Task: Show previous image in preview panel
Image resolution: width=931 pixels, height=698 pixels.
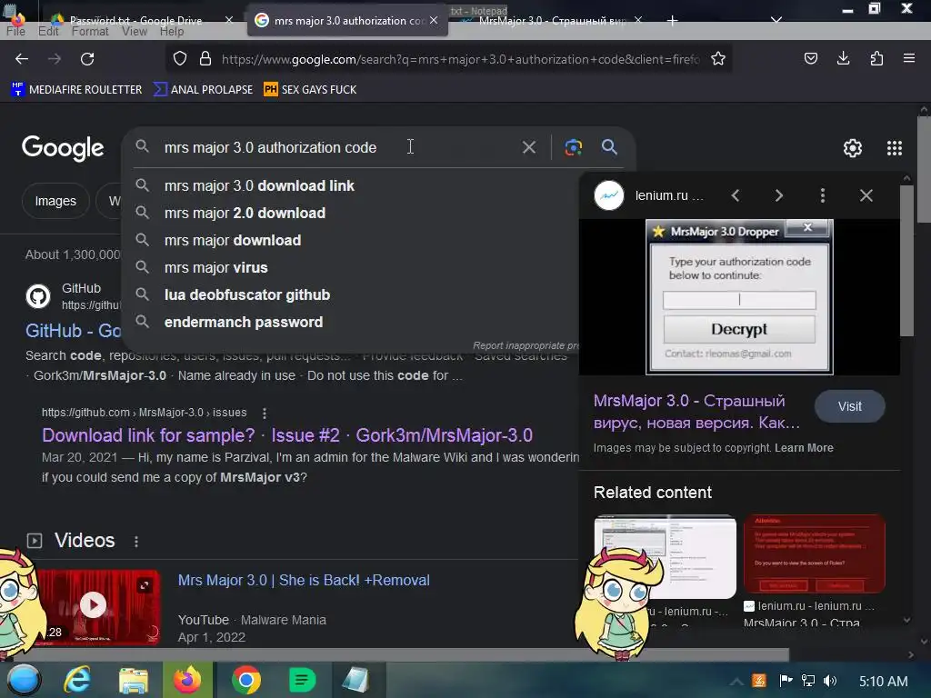Action: pos(735,195)
